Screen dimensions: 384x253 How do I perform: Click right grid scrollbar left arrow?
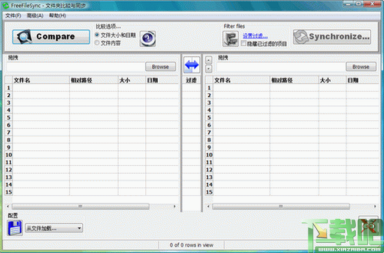(208, 206)
